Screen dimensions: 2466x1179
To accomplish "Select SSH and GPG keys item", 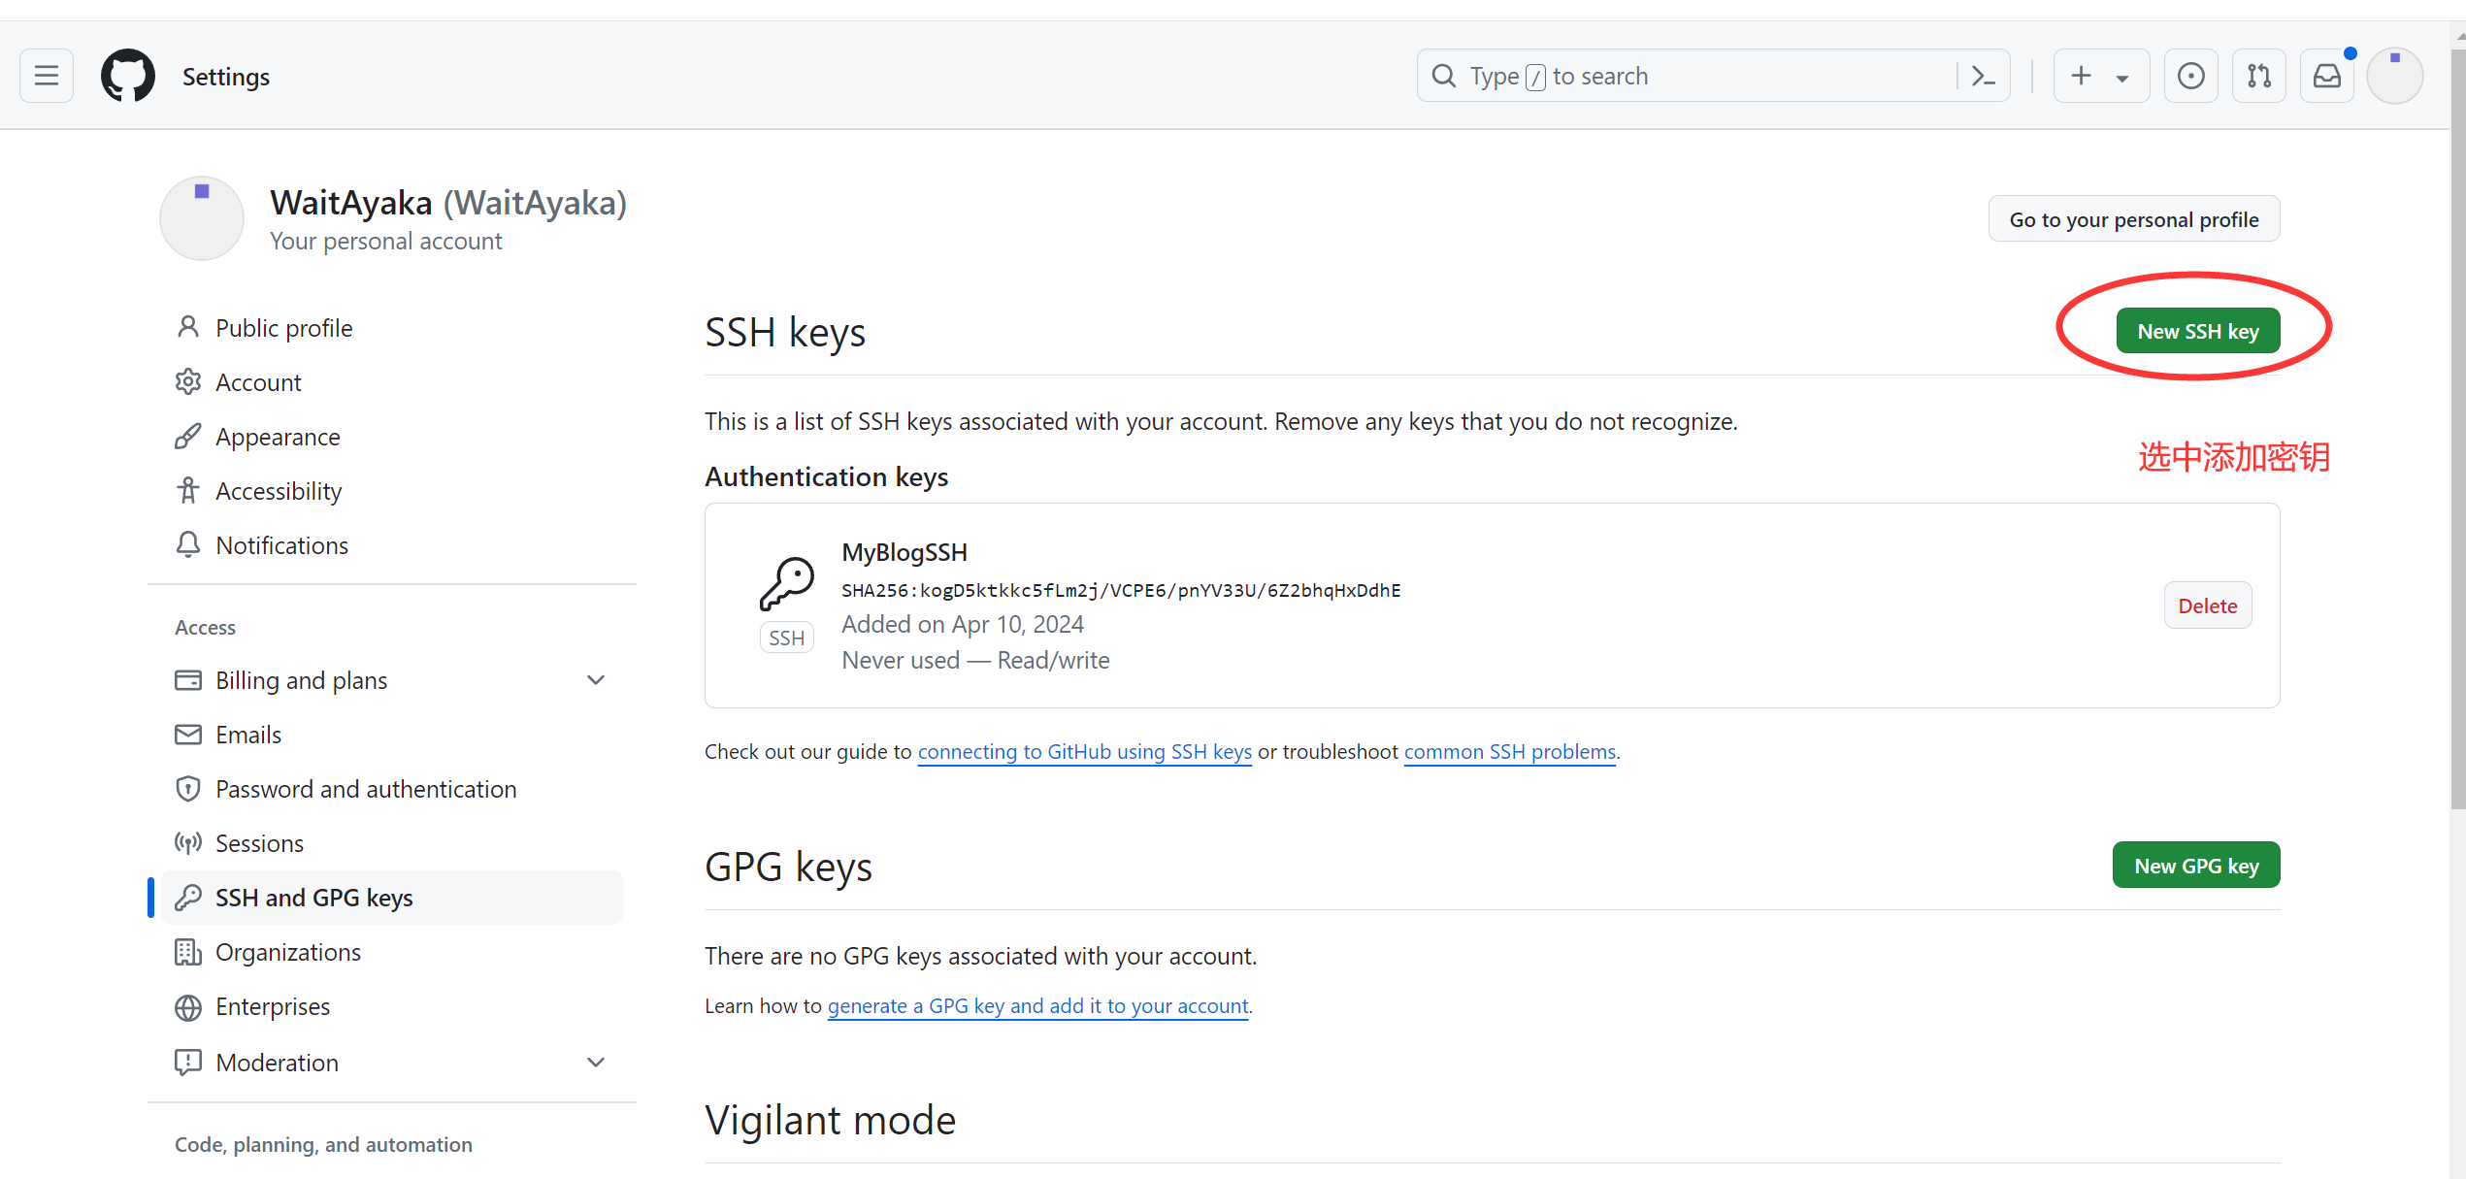I will coord(313,898).
